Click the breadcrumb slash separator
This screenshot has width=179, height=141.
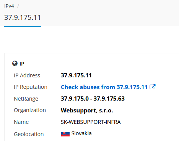18,6
